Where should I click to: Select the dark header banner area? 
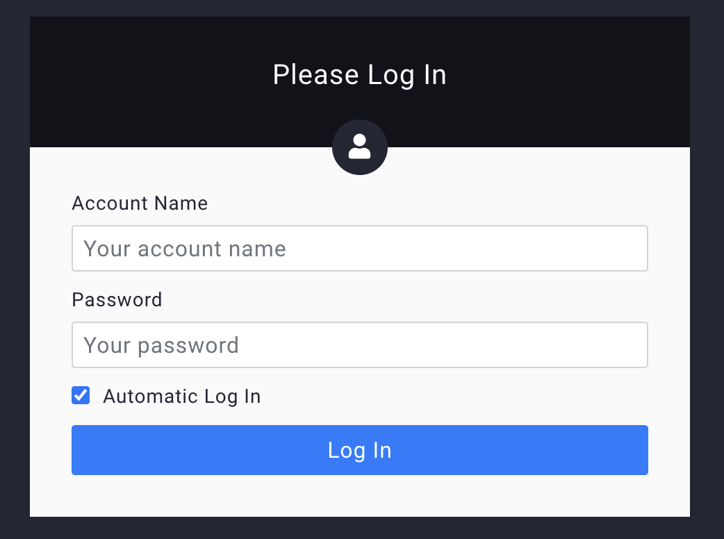(x=360, y=82)
